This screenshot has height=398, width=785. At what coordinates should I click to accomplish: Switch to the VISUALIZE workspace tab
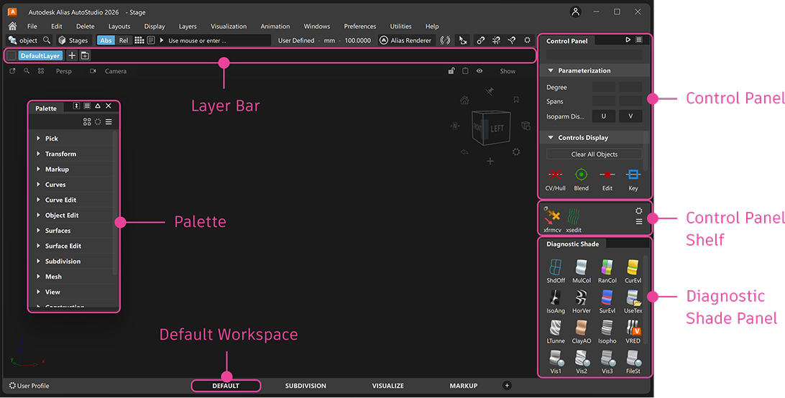point(388,386)
